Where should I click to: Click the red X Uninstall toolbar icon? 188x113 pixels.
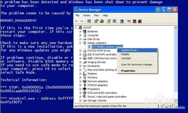[x=135, y=21]
